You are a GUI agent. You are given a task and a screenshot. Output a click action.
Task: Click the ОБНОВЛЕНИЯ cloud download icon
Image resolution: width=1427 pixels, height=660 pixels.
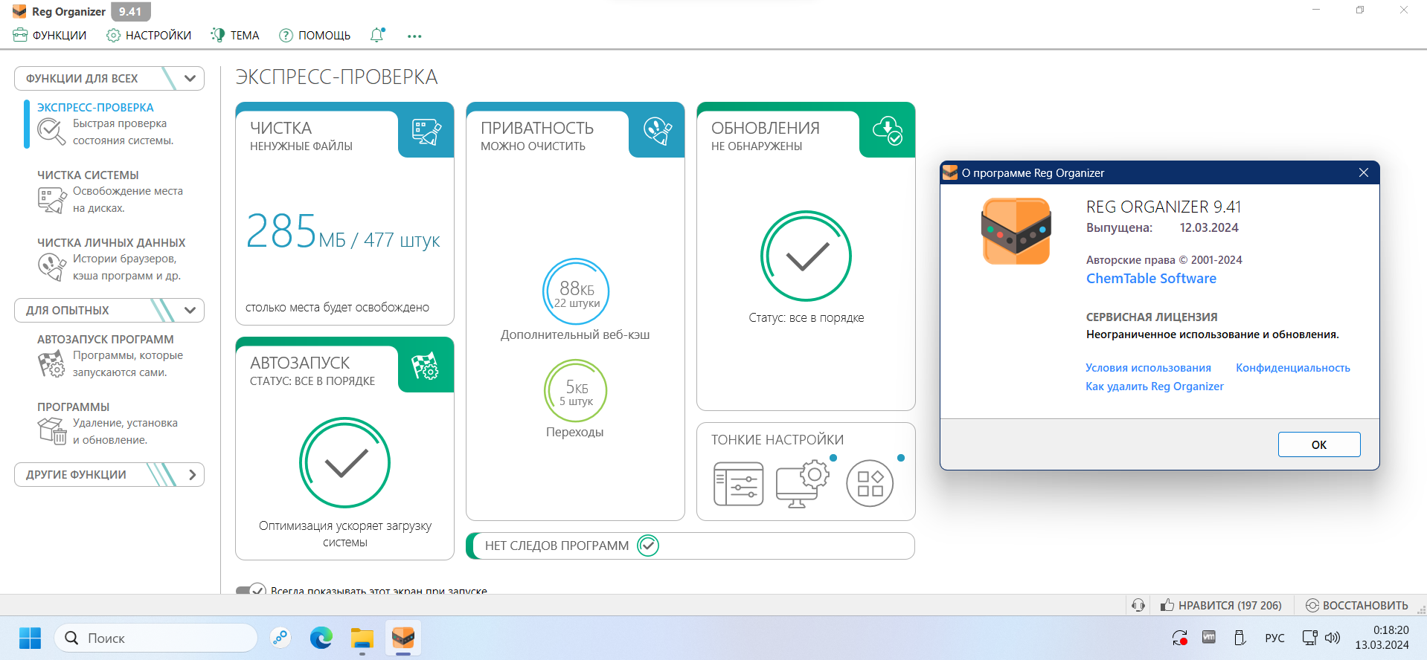(x=888, y=130)
